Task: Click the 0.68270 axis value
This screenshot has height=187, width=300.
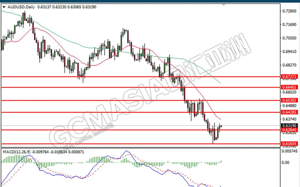Action: [289, 65]
